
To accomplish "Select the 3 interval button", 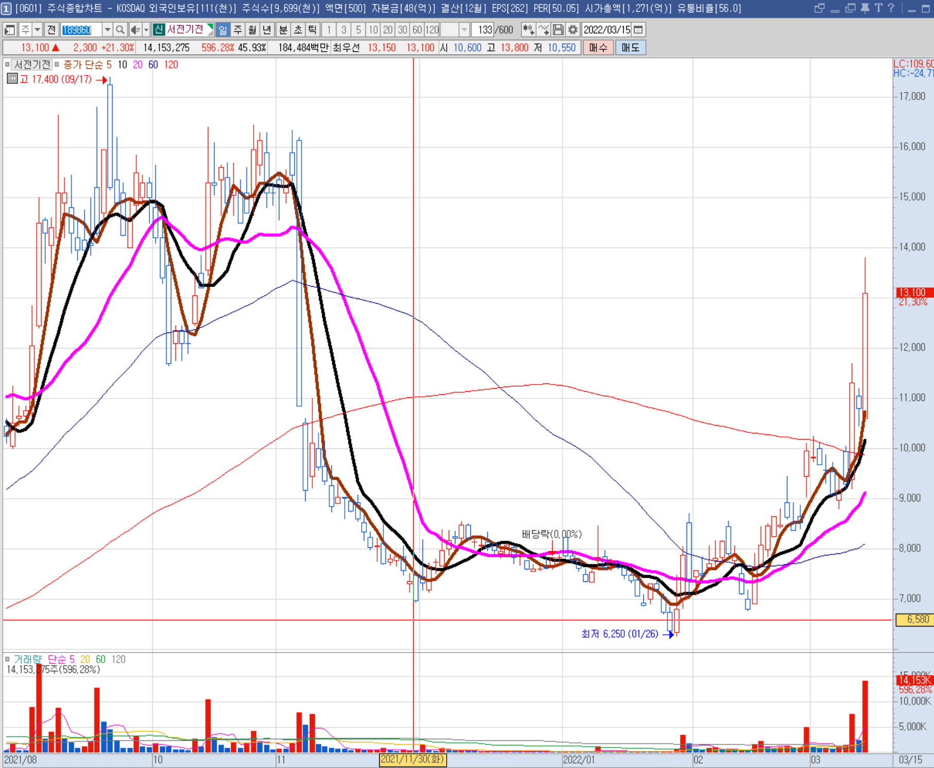I will click(344, 30).
